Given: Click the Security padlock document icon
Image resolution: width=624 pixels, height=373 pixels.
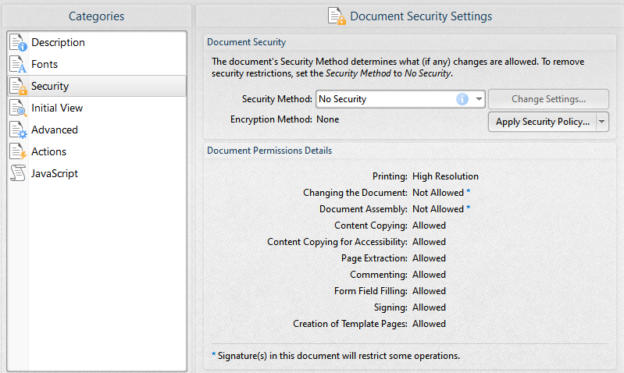Looking at the screenshot, I should point(18,86).
